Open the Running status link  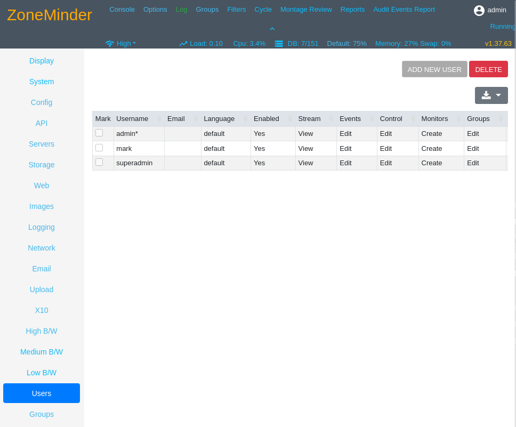coord(503,26)
